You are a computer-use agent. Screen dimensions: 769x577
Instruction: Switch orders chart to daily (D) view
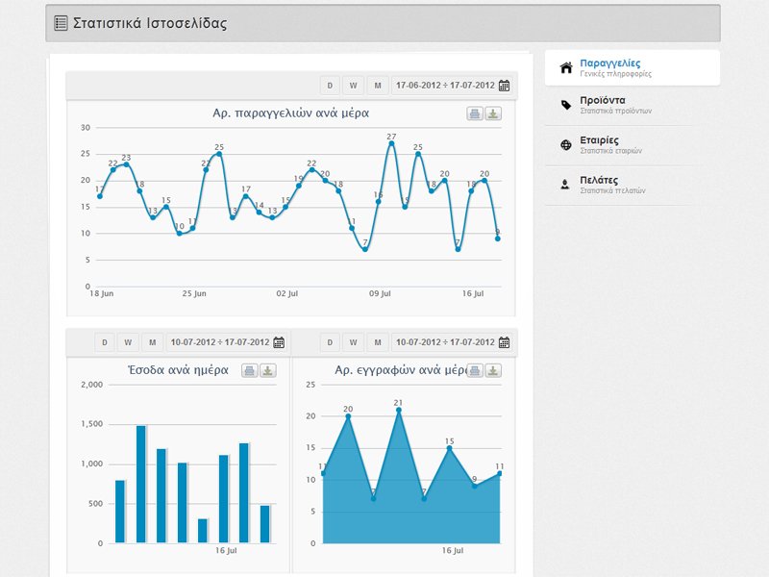330,86
